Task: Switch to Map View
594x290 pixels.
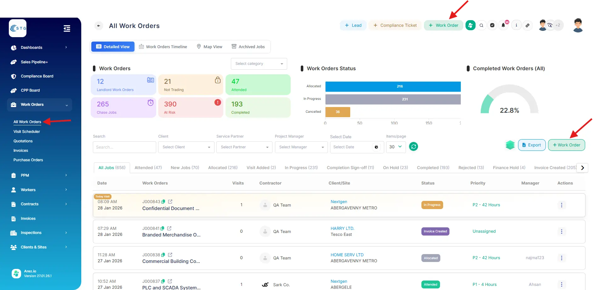Action: tap(209, 47)
